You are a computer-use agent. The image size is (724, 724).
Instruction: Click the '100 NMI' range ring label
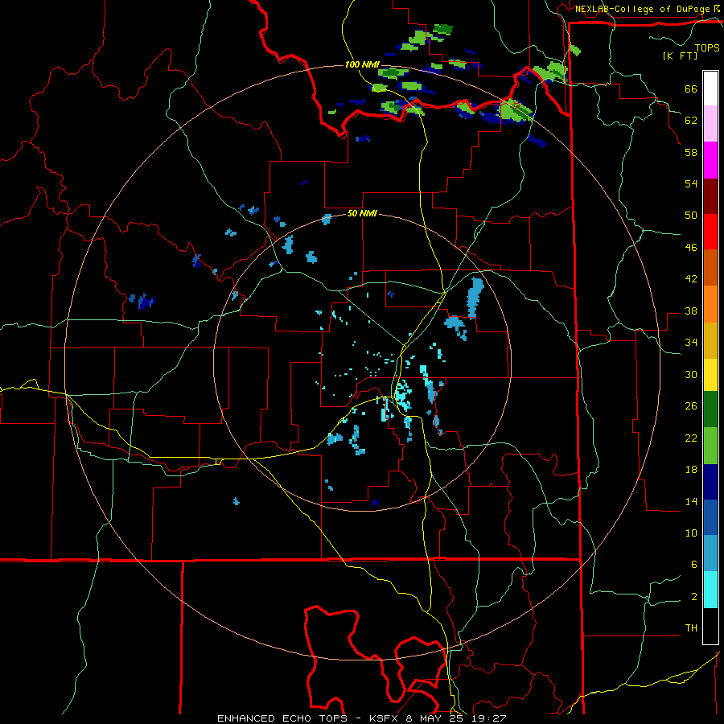tap(362, 64)
